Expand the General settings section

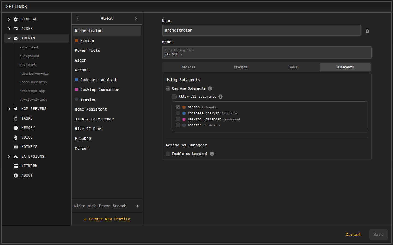click(9, 19)
